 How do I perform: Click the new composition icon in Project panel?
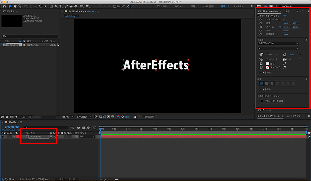[12, 117]
